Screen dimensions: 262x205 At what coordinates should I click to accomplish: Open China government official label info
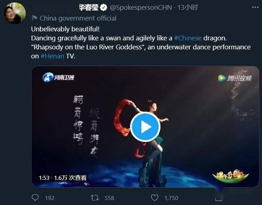(78, 18)
